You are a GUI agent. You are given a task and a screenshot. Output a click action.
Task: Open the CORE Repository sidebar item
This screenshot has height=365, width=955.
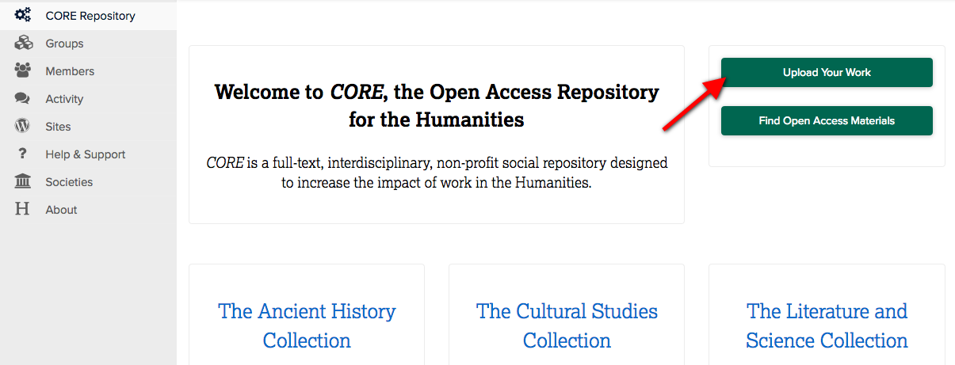[x=90, y=16]
